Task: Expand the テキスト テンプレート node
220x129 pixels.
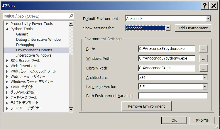Action: [x=7, y=103]
